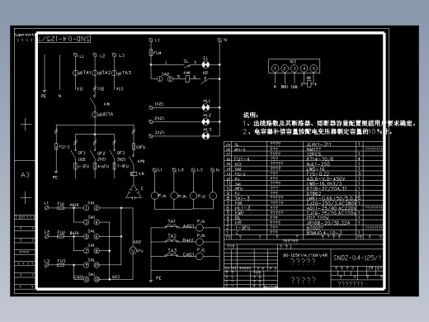The image size is (429, 322).
Task: Click the QF2 breaker label
Action: click(x=101, y=153)
